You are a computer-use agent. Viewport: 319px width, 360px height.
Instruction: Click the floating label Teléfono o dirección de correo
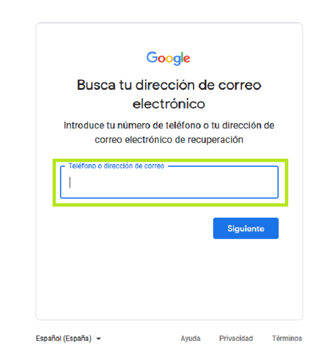pyautogui.click(x=116, y=166)
